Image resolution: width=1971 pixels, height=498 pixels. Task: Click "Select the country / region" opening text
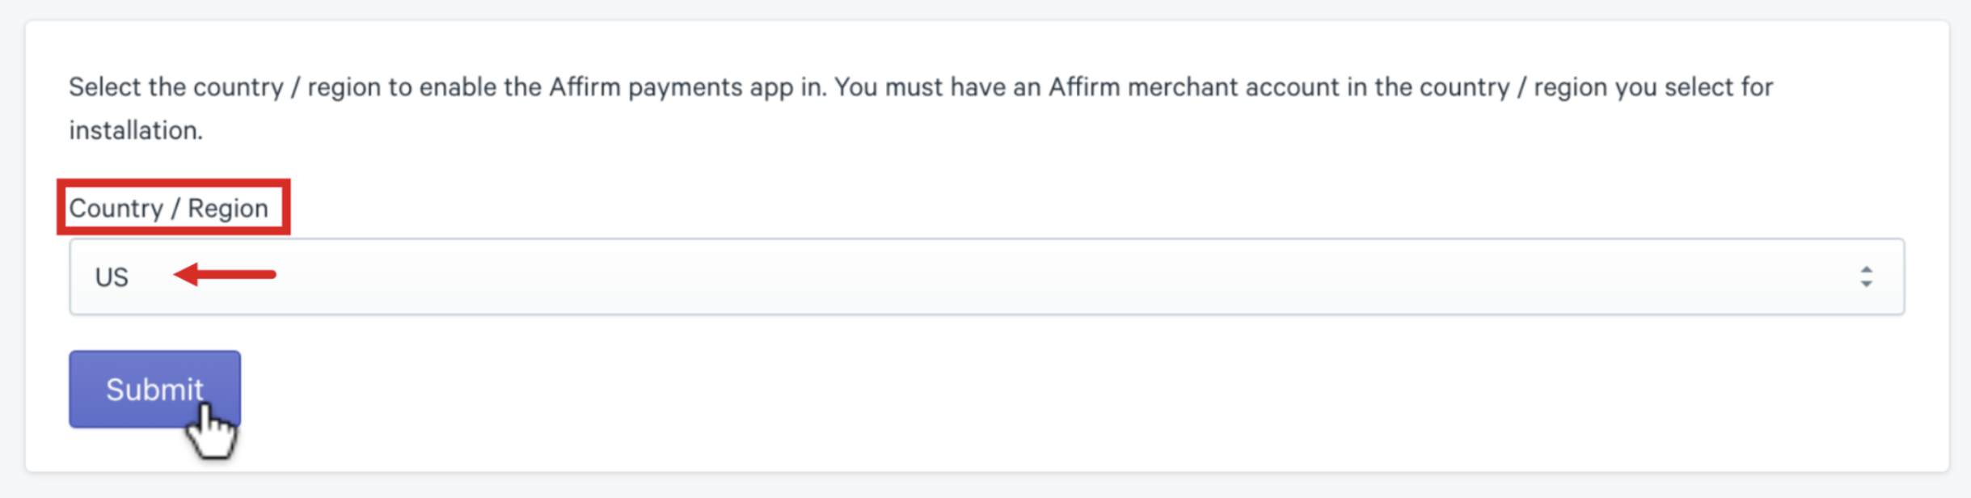(x=224, y=87)
